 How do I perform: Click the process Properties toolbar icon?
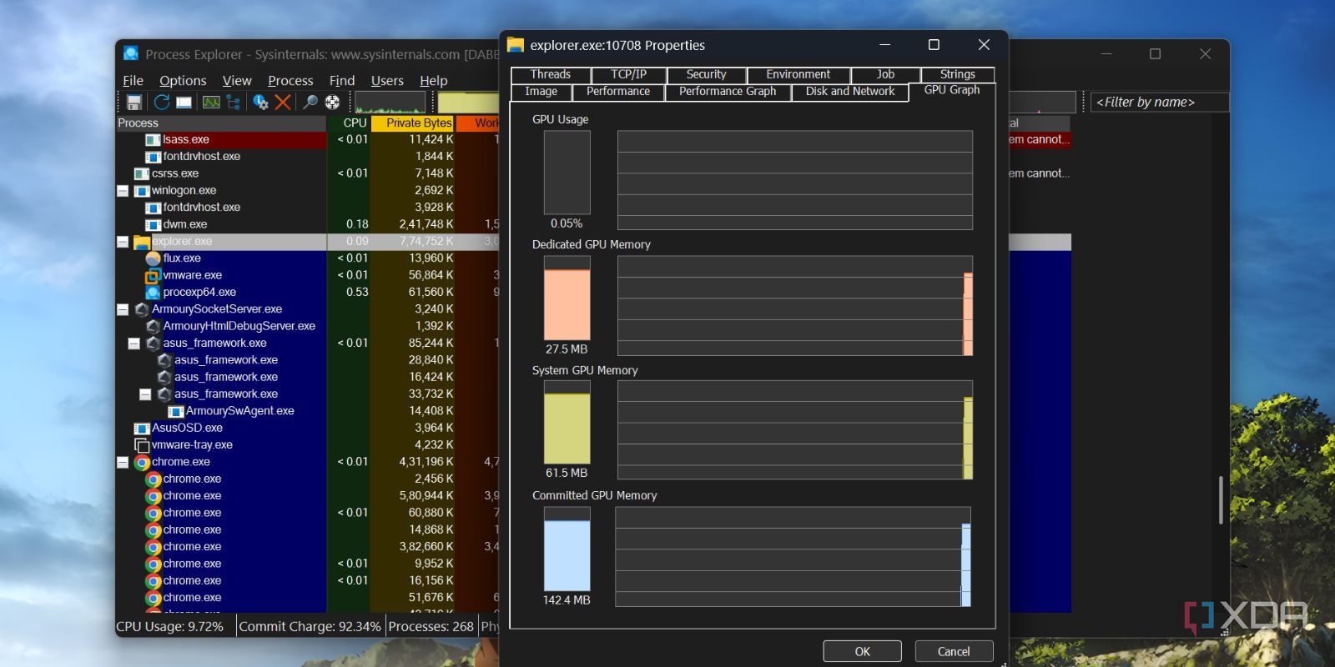(261, 102)
